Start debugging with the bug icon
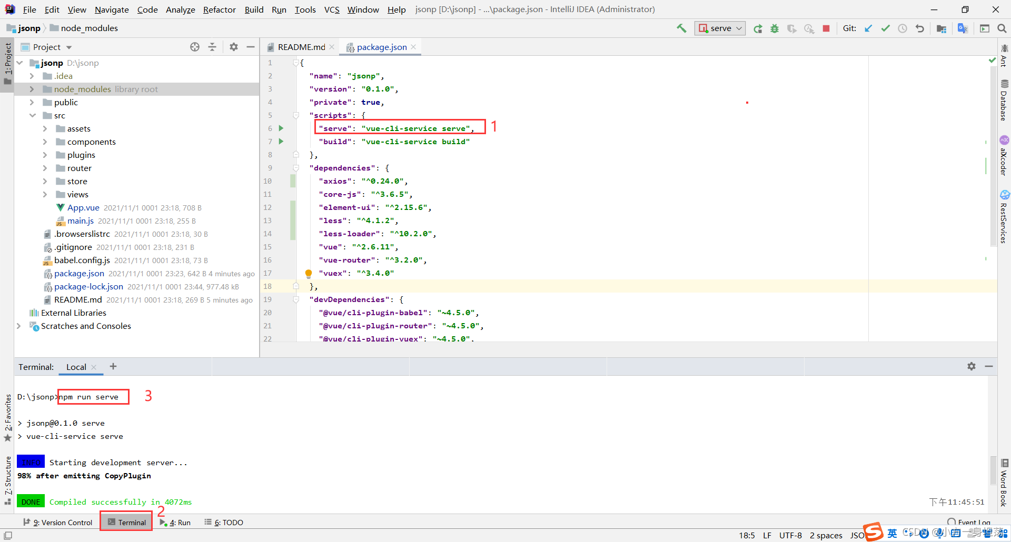The image size is (1011, 542). 775,28
